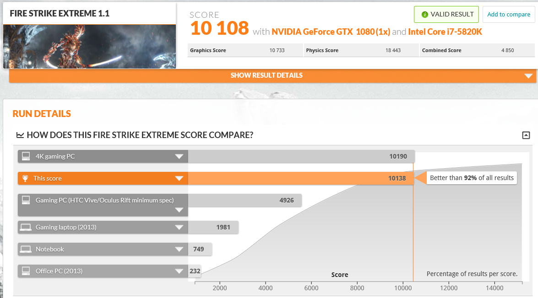Select the Notebook score value 749

198,249
